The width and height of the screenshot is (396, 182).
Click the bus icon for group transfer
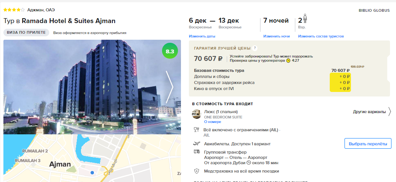pos(197,152)
